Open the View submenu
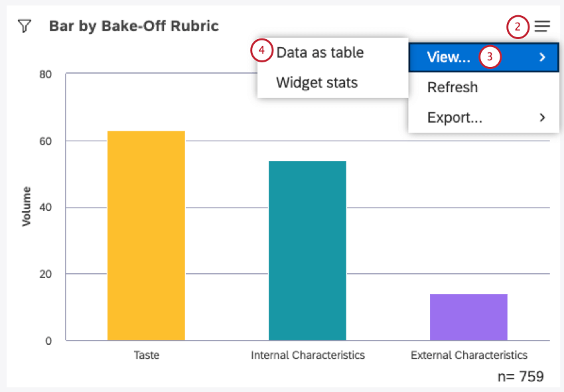The width and height of the screenshot is (564, 392). click(x=449, y=57)
